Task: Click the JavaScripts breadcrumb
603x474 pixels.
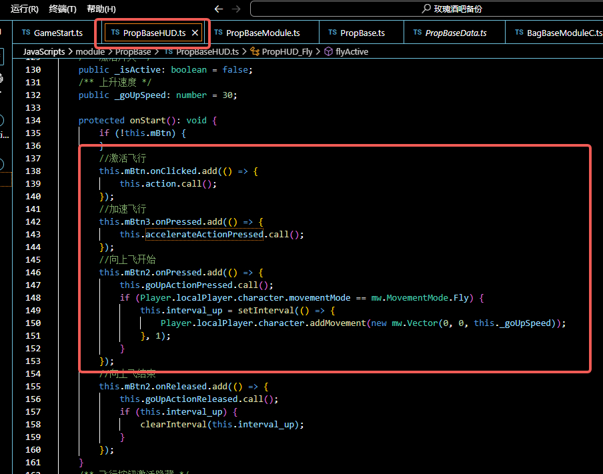Action: [44, 51]
